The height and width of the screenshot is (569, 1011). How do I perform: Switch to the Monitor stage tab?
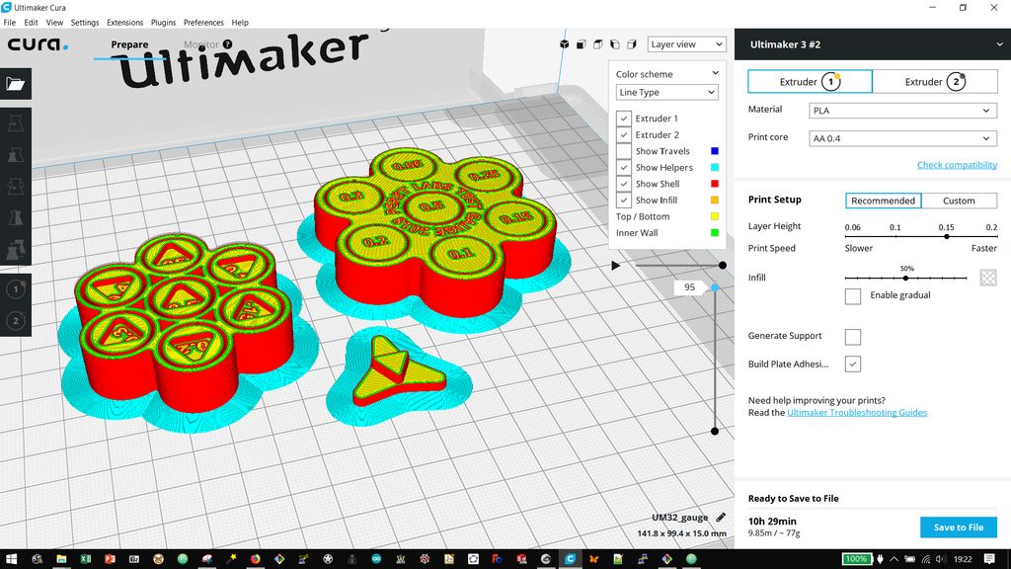click(x=201, y=44)
